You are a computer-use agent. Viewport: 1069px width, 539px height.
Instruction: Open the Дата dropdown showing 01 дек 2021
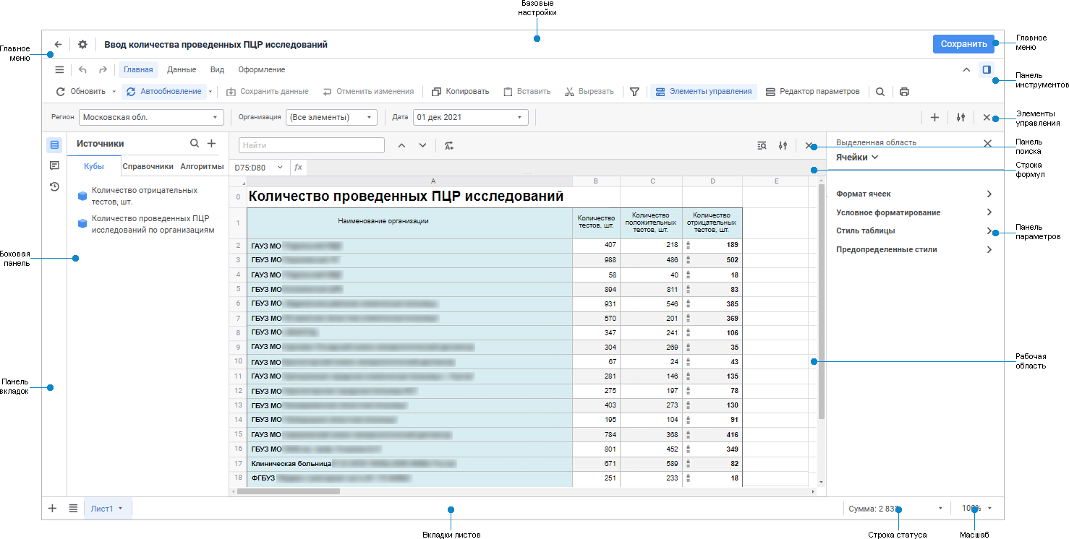(471, 117)
